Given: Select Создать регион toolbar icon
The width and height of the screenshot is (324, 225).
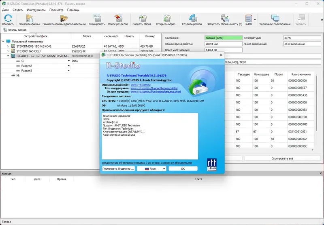Looking at the screenshot, I should (193, 18).
